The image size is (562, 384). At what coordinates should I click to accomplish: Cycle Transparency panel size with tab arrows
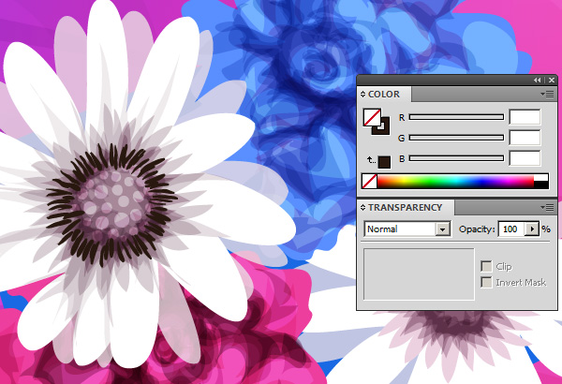pos(363,207)
